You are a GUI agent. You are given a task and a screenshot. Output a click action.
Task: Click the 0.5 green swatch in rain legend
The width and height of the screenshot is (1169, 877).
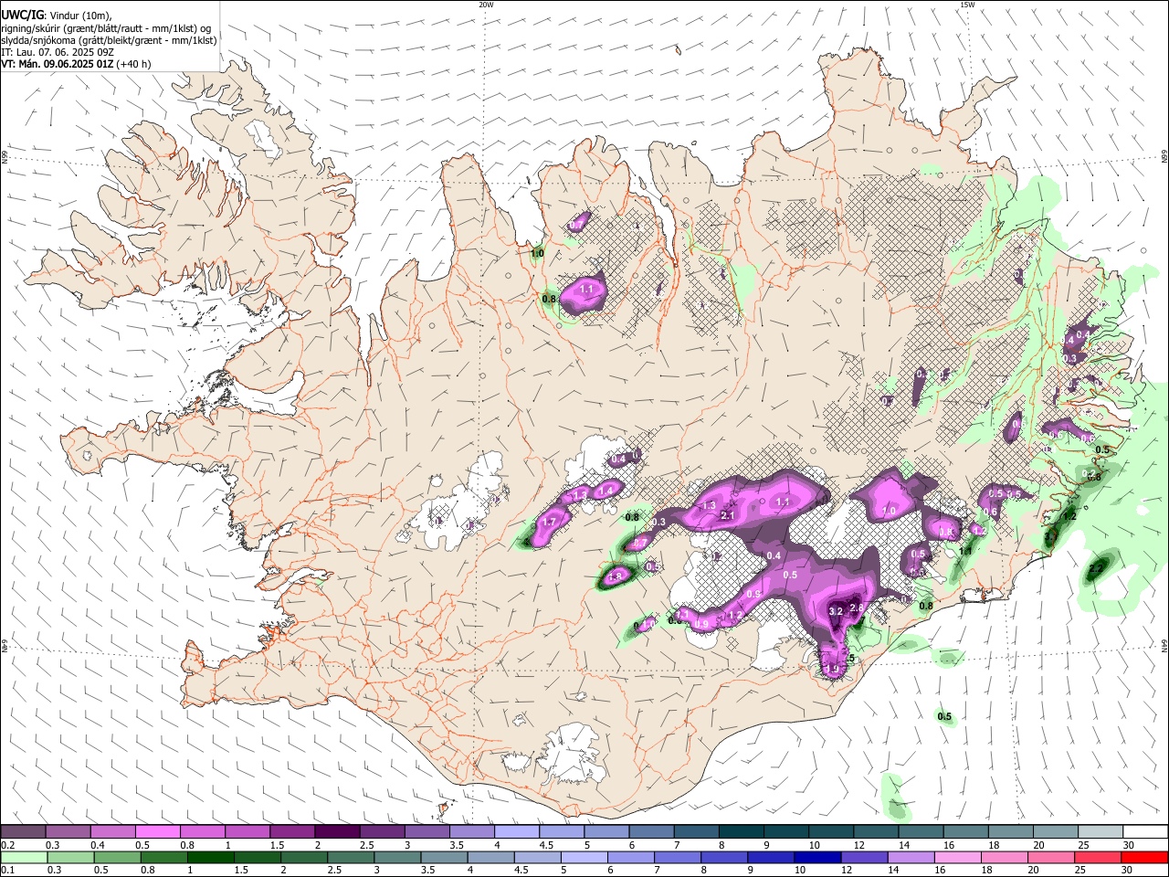(x=117, y=857)
